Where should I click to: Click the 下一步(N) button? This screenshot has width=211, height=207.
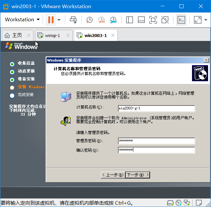[x=138, y=175]
